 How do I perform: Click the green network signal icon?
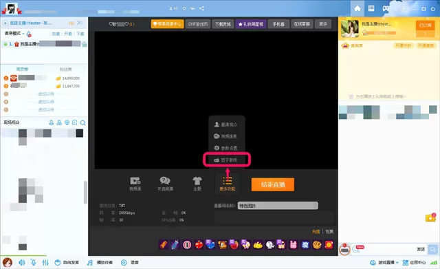pyautogui.click(x=434, y=263)
